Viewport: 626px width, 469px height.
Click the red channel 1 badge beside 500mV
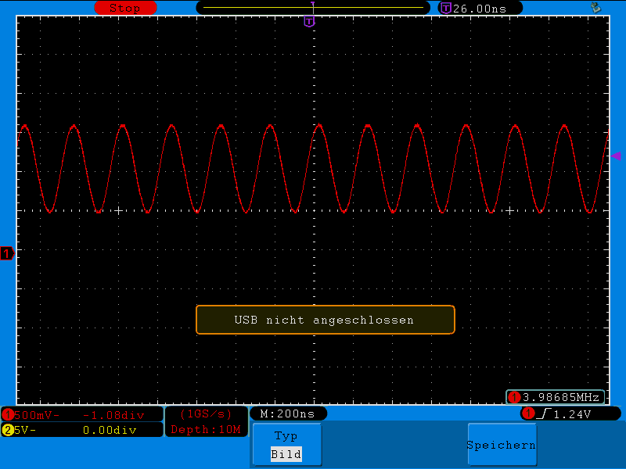[x=8, y=415]
